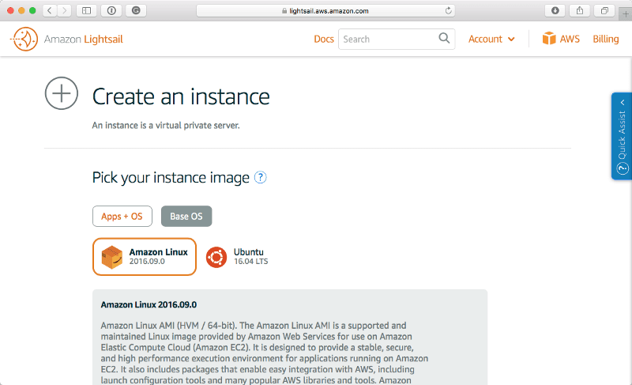Select the Amazon Linux 2016.09.0 image
The image size is (632, 385).
point(145,257)
